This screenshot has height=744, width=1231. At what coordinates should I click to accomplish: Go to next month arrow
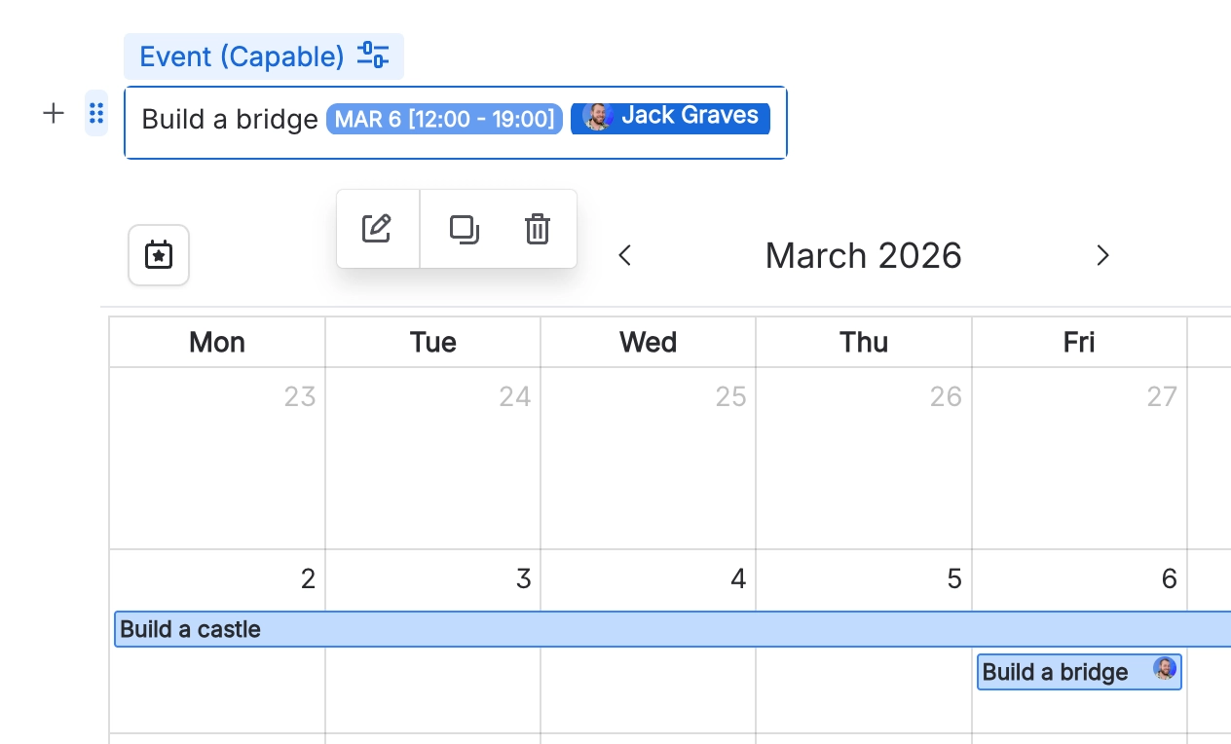point(1102,255)
